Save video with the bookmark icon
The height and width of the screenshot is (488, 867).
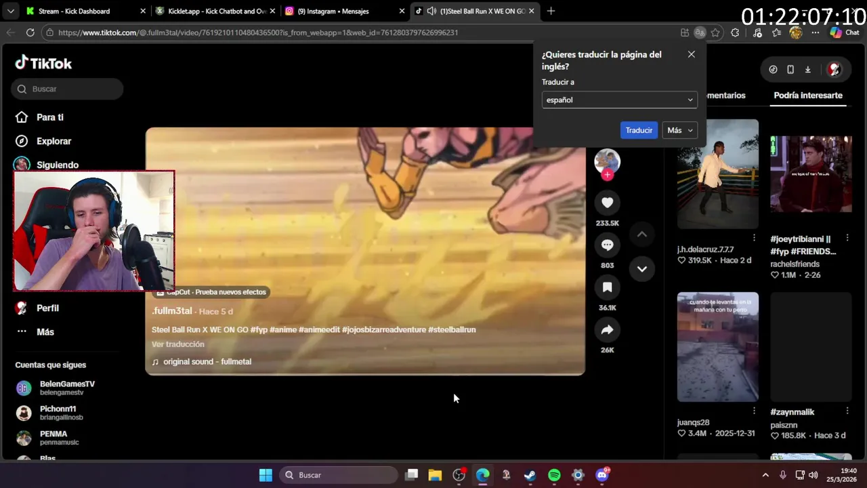[x=607, y=287]
